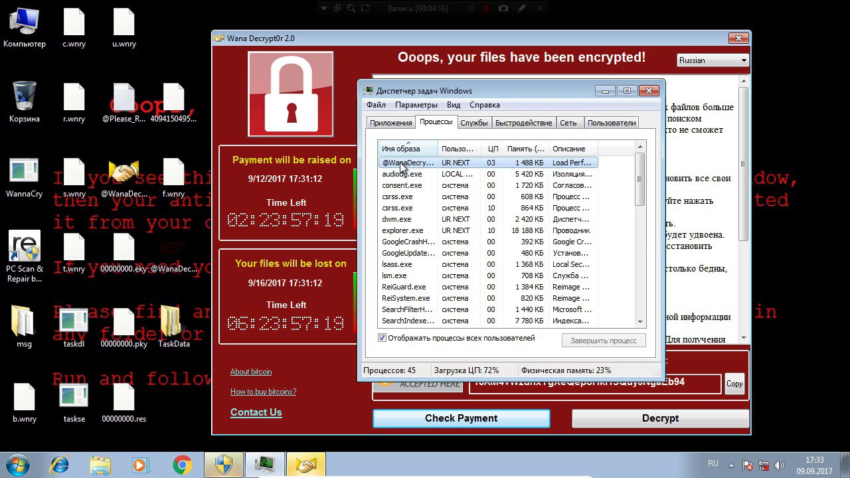Select the audiodg.exe process row

pyautogui.click(x=488, y=174)
